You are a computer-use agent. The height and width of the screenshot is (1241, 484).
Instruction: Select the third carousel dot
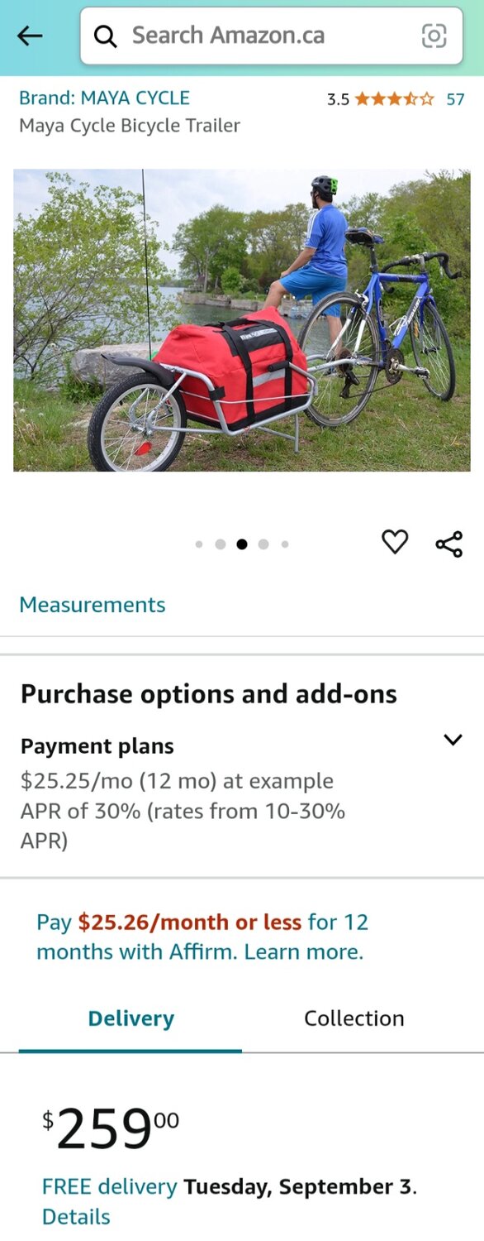point(242,544)
